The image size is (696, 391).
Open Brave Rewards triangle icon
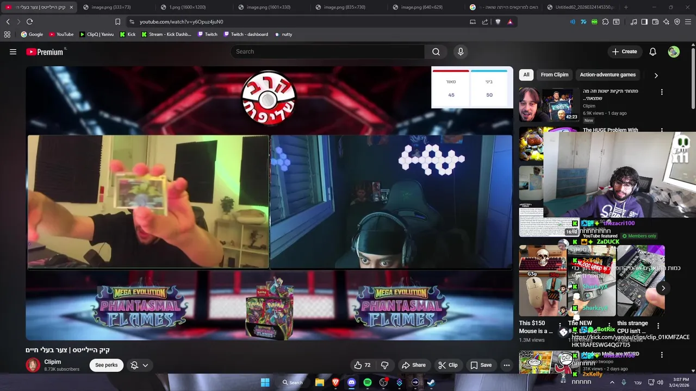click(x=510, y=22)
